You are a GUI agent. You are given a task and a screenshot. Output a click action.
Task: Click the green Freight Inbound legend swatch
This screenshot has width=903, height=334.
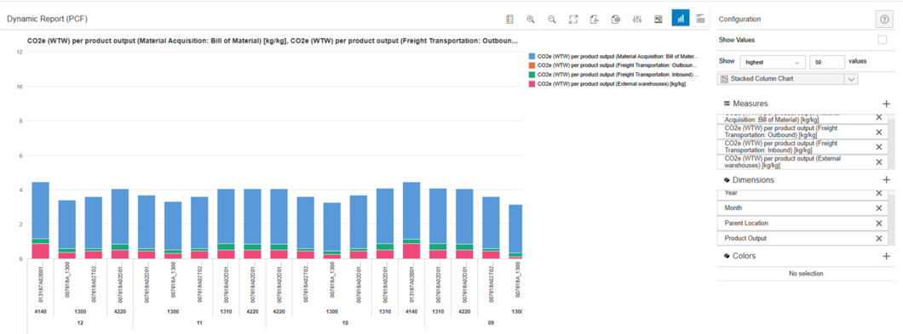click(532, 75)
